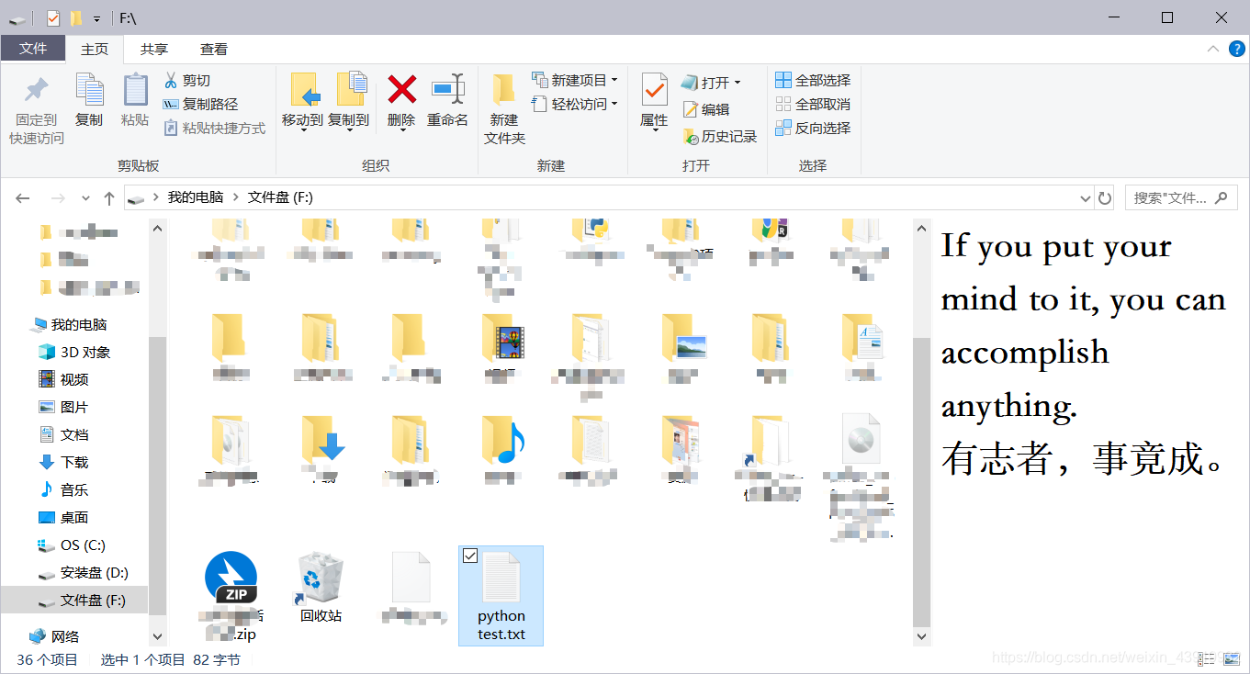Open recent locations dropdown arrow
The image size is (1250, 674).
point(86,198)
